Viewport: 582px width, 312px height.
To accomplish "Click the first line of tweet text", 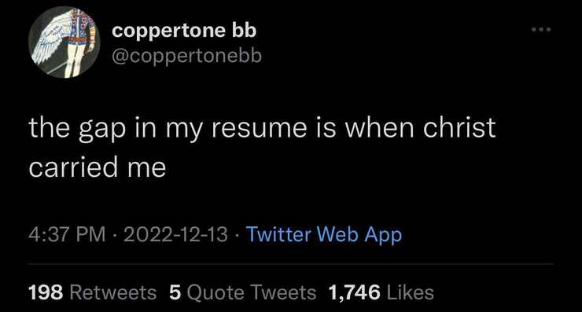I will 262,129.
